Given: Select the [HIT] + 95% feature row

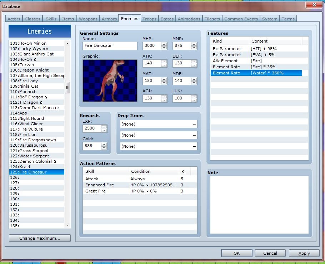Looking at the screenshot, I should pos(256,49).
